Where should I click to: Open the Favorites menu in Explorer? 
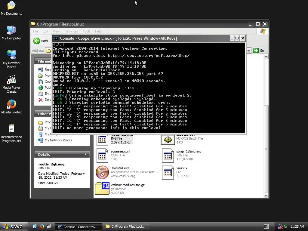[x=71, y=31]
